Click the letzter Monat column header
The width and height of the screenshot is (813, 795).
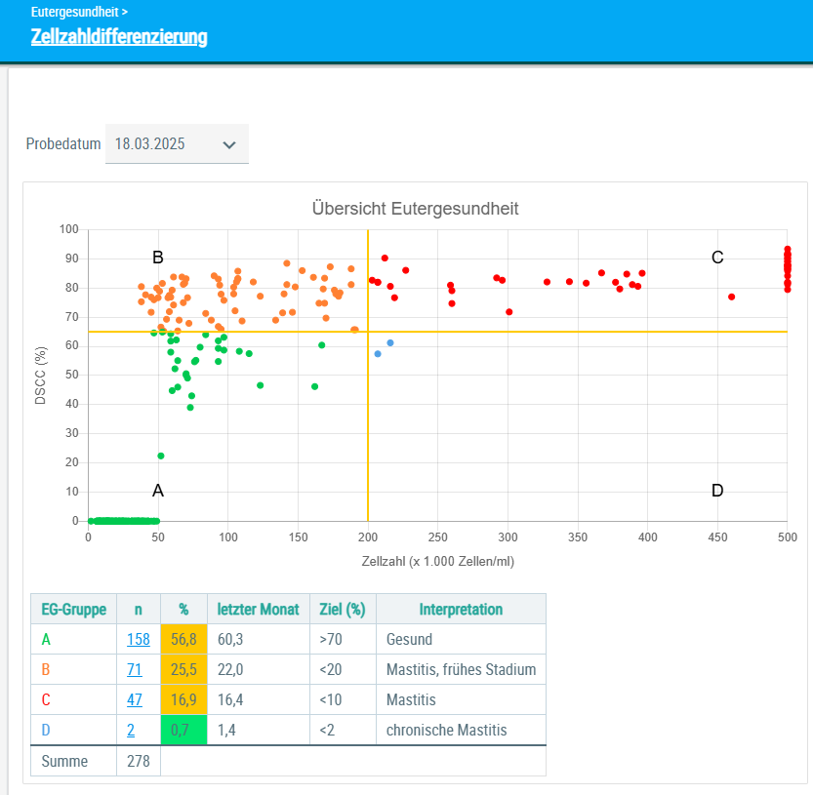[x=258, y=610]
